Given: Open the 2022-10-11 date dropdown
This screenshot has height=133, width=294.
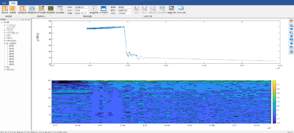Looking at the screenshot, I should 82,13.
